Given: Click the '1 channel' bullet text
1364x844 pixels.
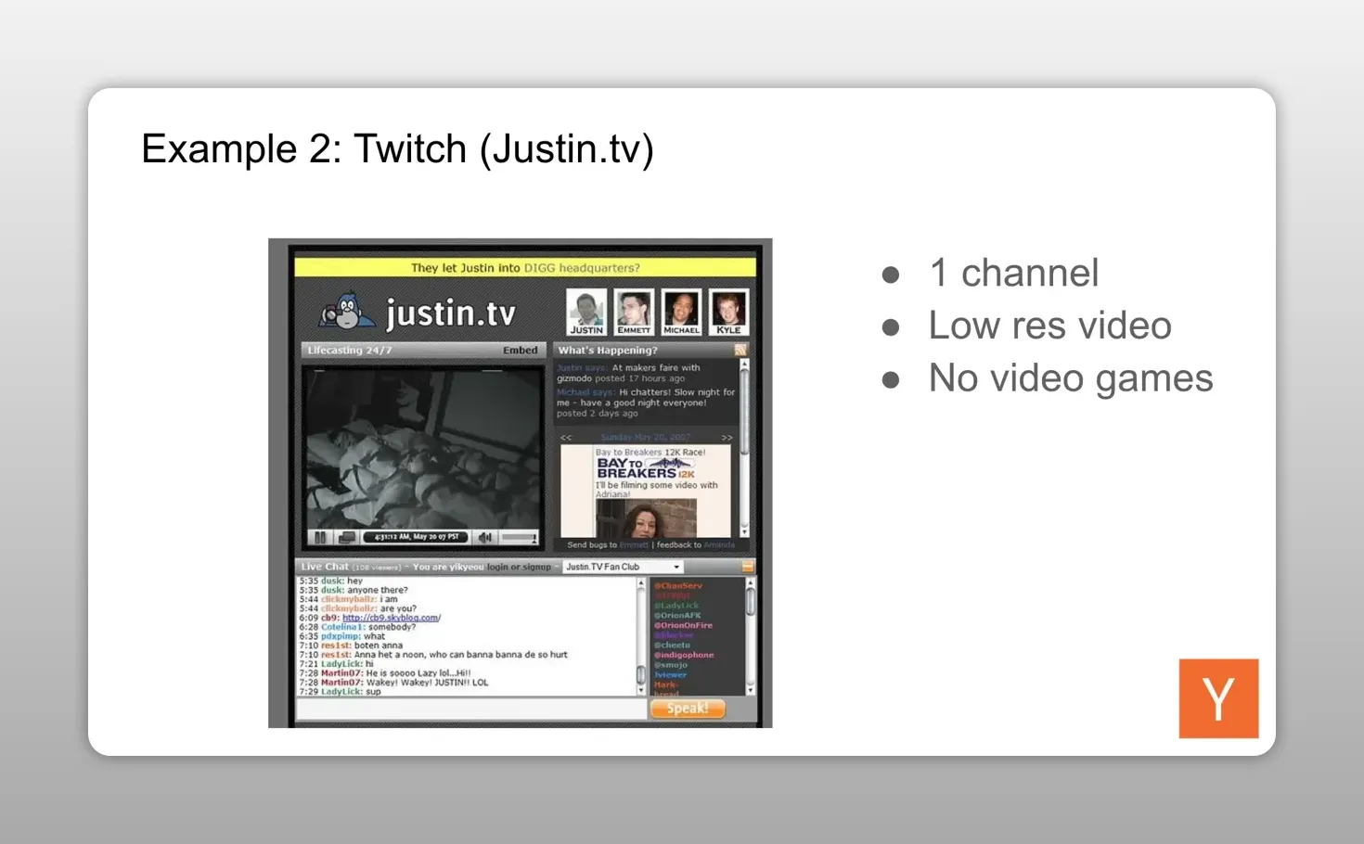Looking at the screenshot, I should [1013, 273].
